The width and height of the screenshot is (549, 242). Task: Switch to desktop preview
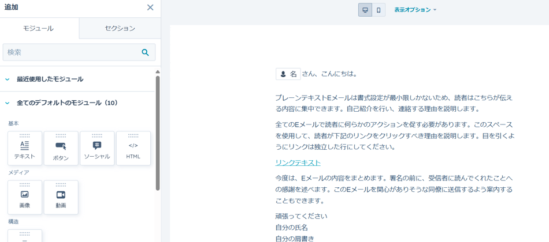(365, 10)
